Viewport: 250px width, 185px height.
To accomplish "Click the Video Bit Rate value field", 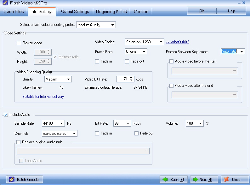I will coord(123,79).
